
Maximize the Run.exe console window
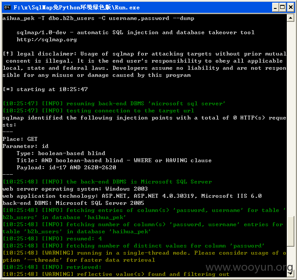click(x=282, y=8)
